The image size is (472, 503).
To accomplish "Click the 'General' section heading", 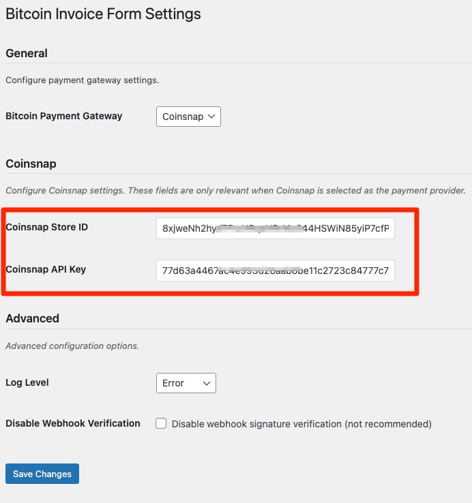I will [27, 53].
